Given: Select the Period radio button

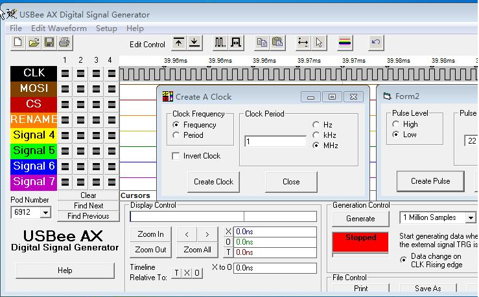Looking at the screenshot, I should click(x=176, y=135).
